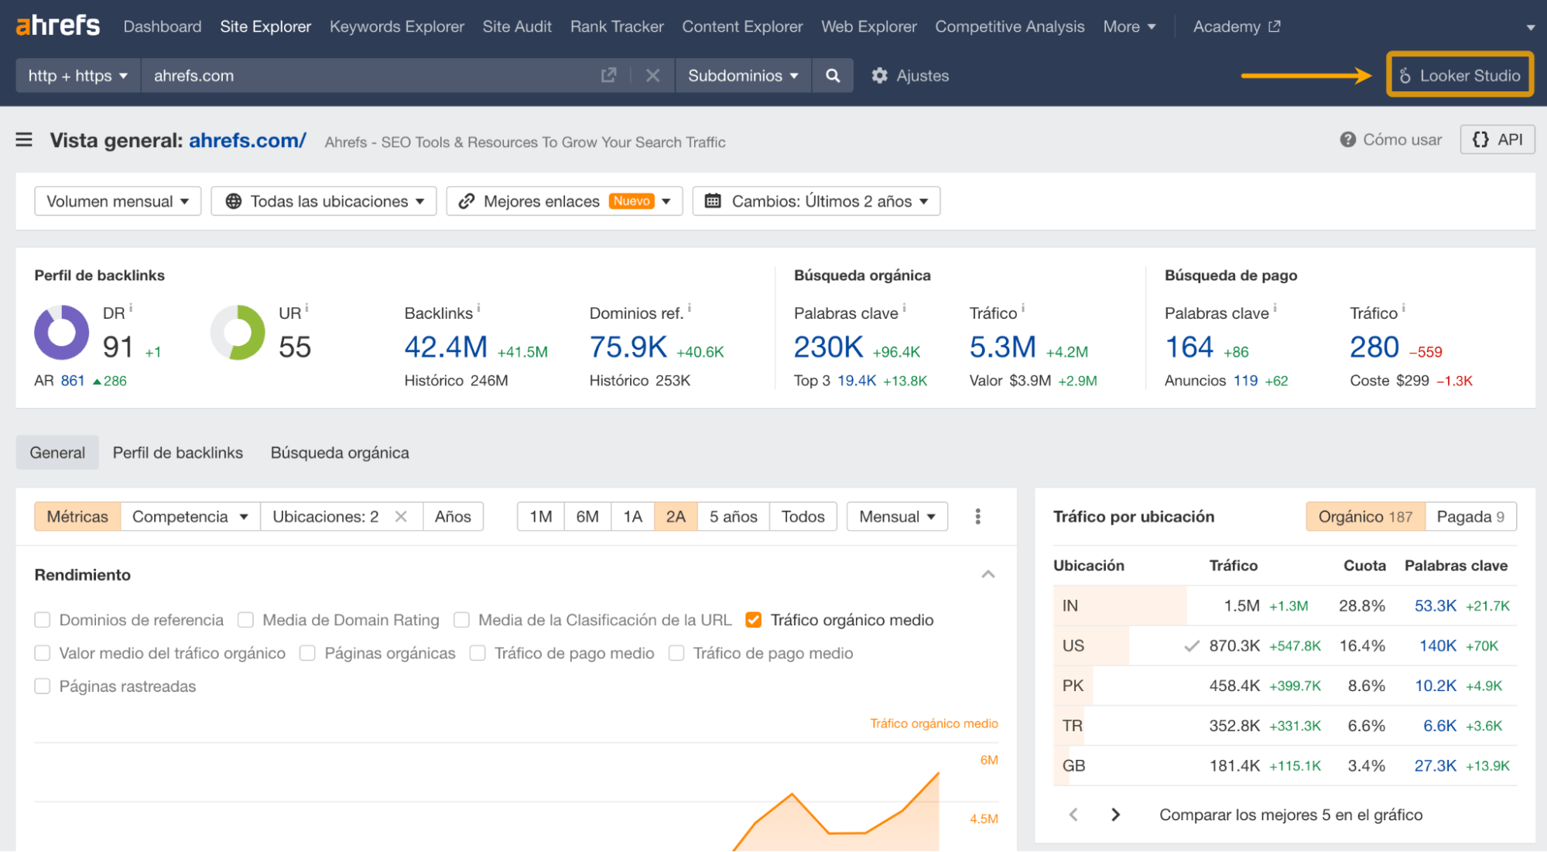The height and width of the screenshot is (852, 1547).
Task: Click the Cómo usar help icon
Action: (1347, 139)
